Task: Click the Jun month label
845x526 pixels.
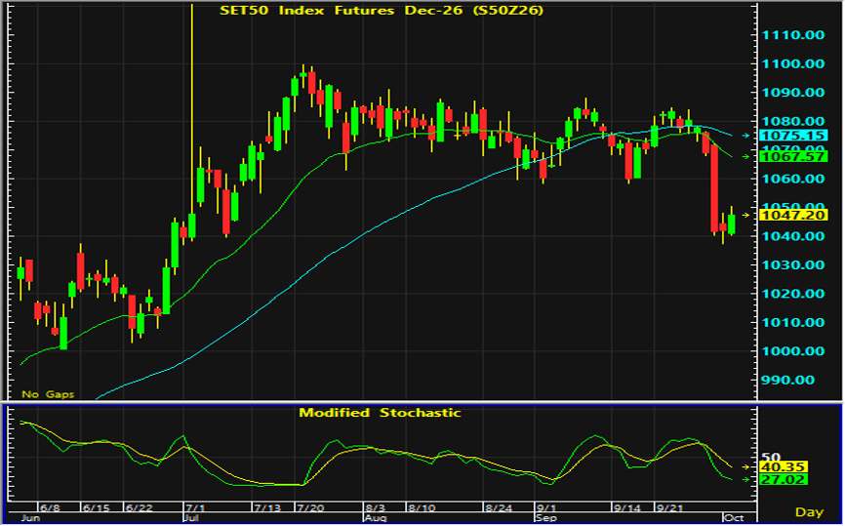Action: click(30, 518)
